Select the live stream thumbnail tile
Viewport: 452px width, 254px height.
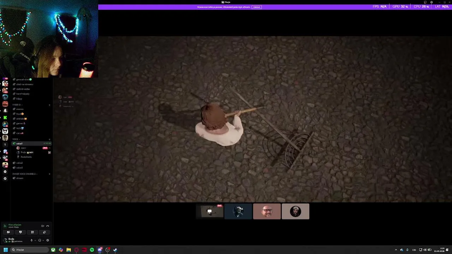click(x=210, y=212)
